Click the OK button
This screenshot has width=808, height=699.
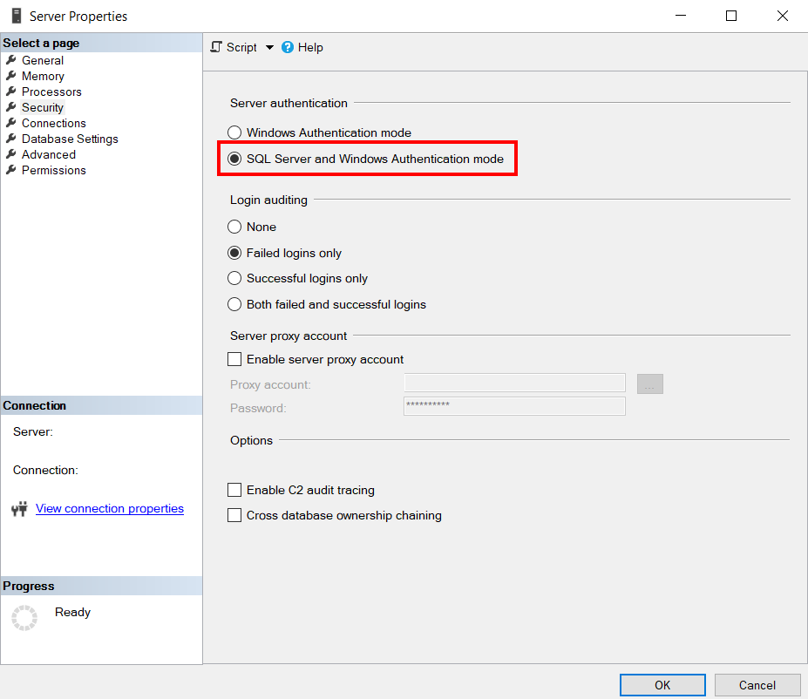[x=662, y=685]
